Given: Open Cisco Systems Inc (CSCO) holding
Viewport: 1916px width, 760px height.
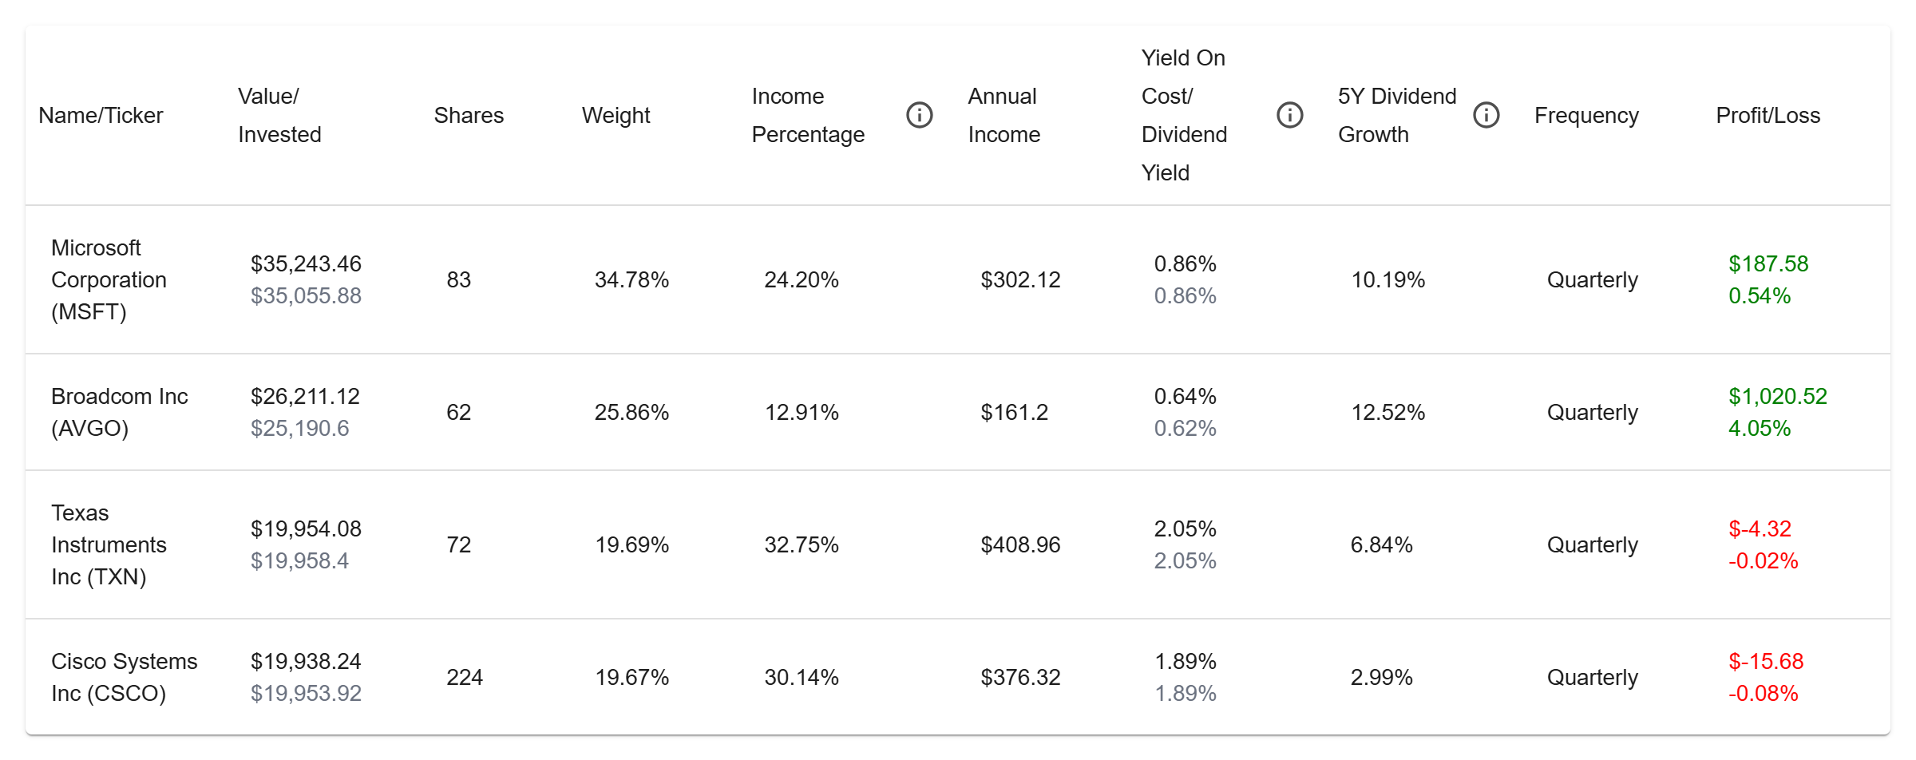Looking at the screenshot, I should tap(124, 677).
